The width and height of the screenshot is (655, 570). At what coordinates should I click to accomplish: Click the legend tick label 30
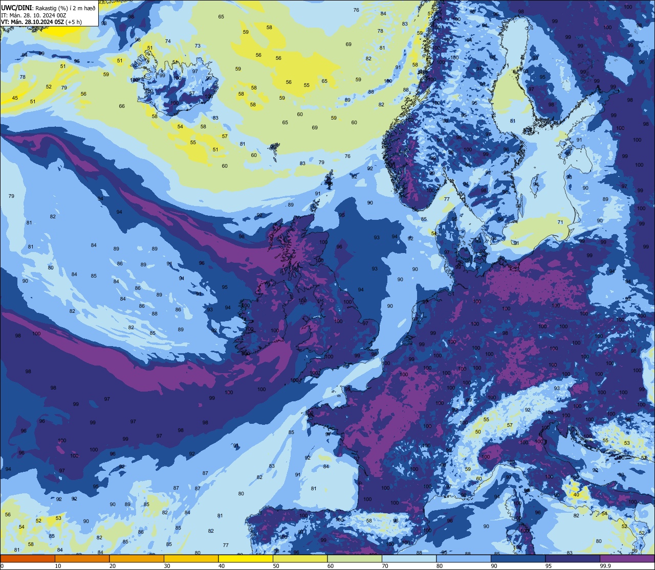click(x=167, y=566)
